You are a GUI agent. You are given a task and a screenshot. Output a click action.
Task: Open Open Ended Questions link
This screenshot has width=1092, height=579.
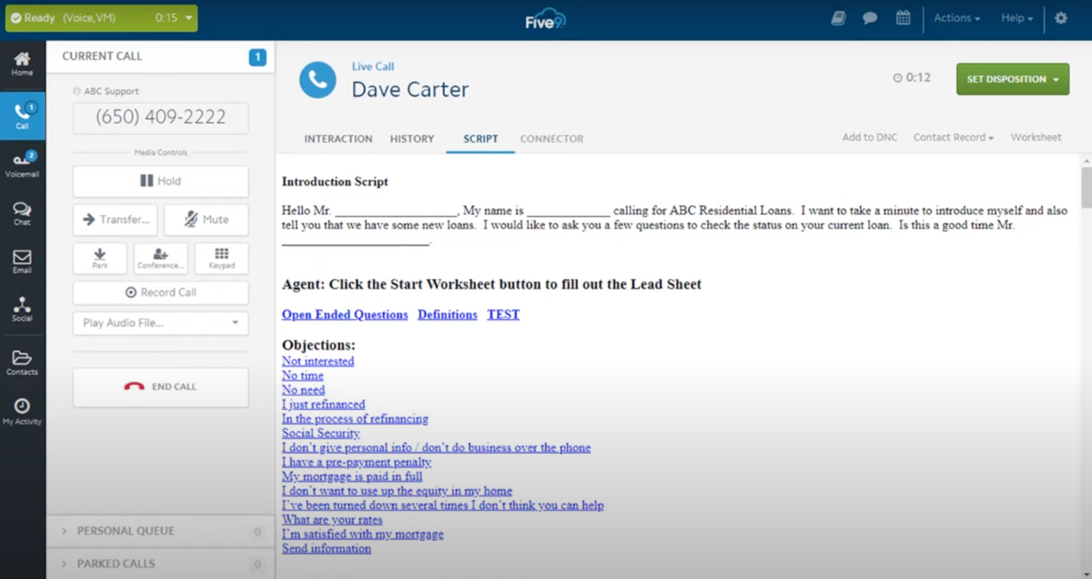click(345, 315)
